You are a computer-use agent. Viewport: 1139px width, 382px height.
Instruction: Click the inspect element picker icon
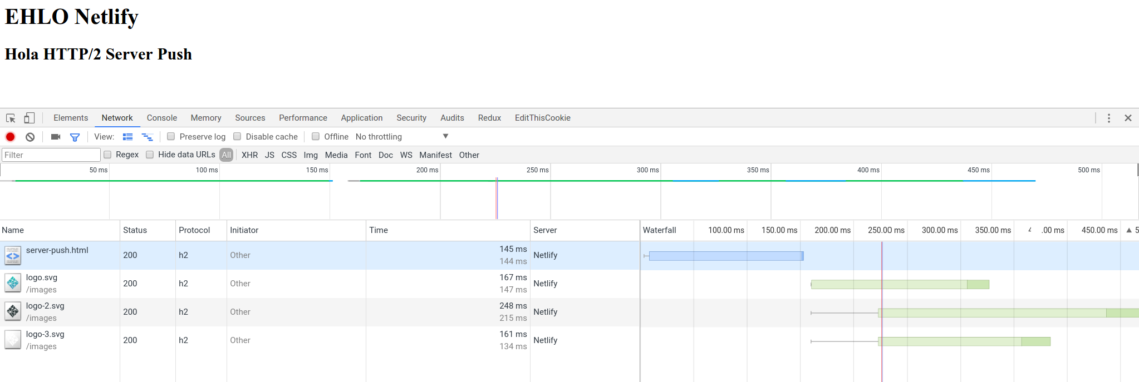(11, 118)
